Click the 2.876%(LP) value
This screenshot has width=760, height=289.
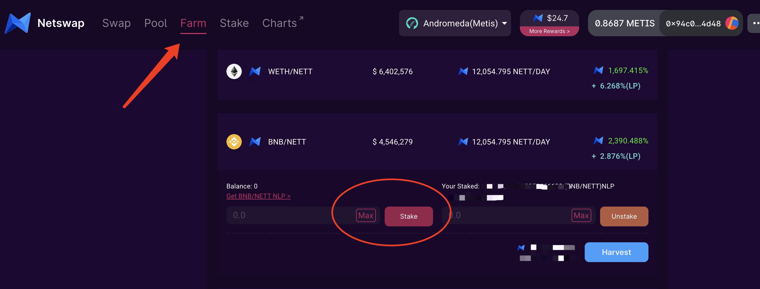(620, 156)
